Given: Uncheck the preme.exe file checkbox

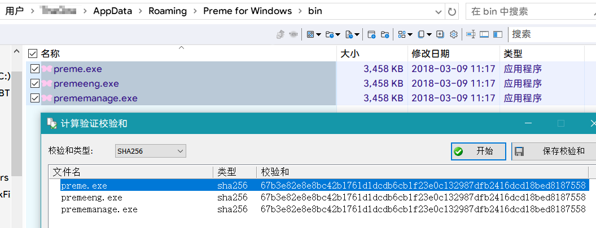Looking at the screenshot, I should tap(35, 69).
